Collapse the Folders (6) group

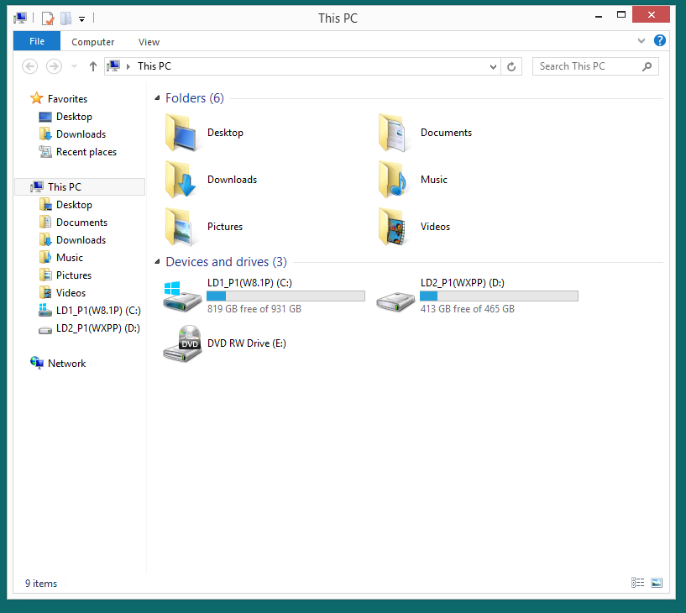(157, 99)
